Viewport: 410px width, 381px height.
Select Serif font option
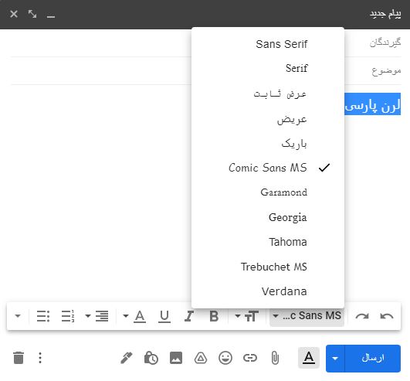coord(268,68)
